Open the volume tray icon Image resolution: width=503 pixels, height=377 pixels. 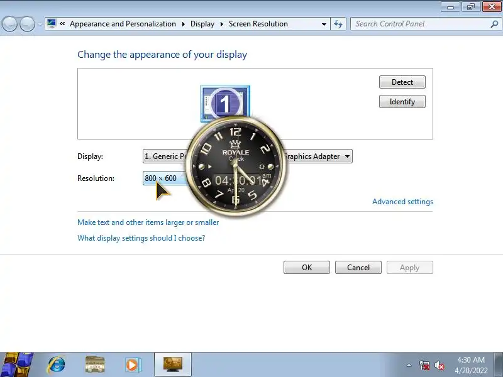pos(439,365)
